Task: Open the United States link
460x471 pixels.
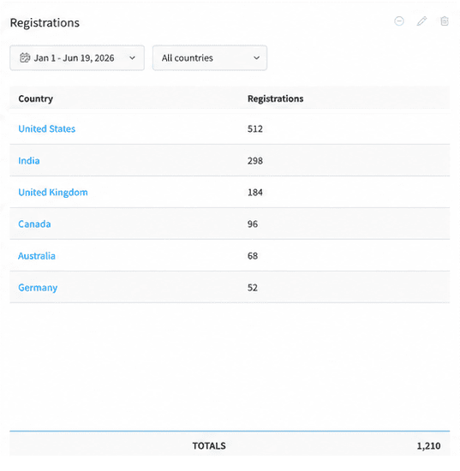Action: [x=47, y=128]
